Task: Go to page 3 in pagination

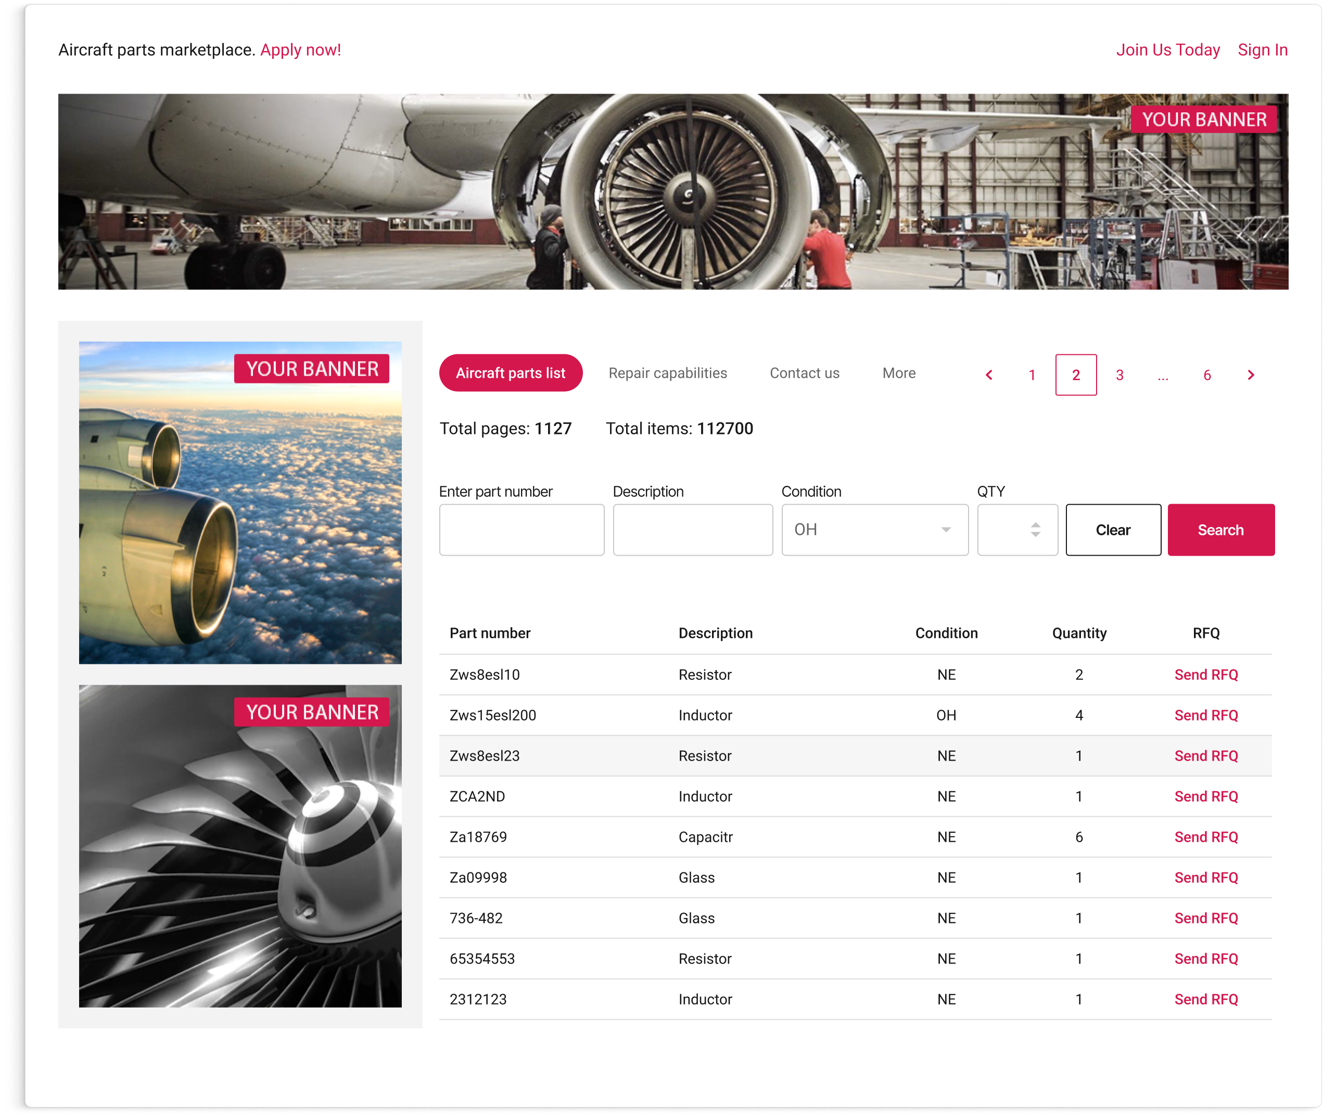Action: pos(1120,375)
